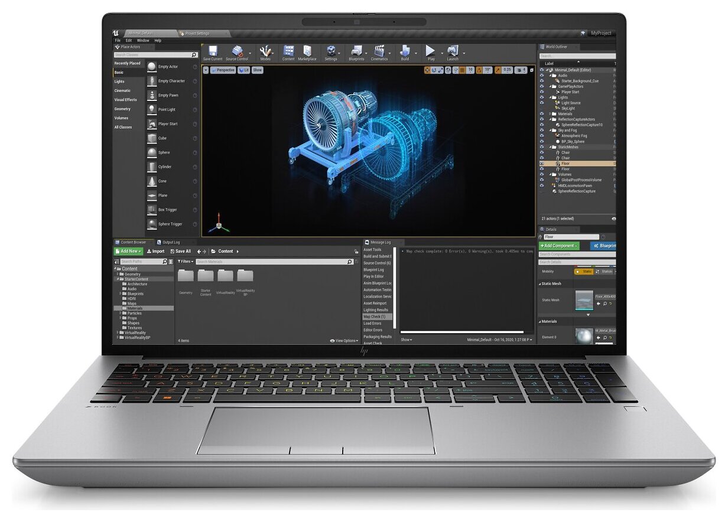Click the Build toolbar icon
Screen dimensions: 728x522
tap(405, 51)
